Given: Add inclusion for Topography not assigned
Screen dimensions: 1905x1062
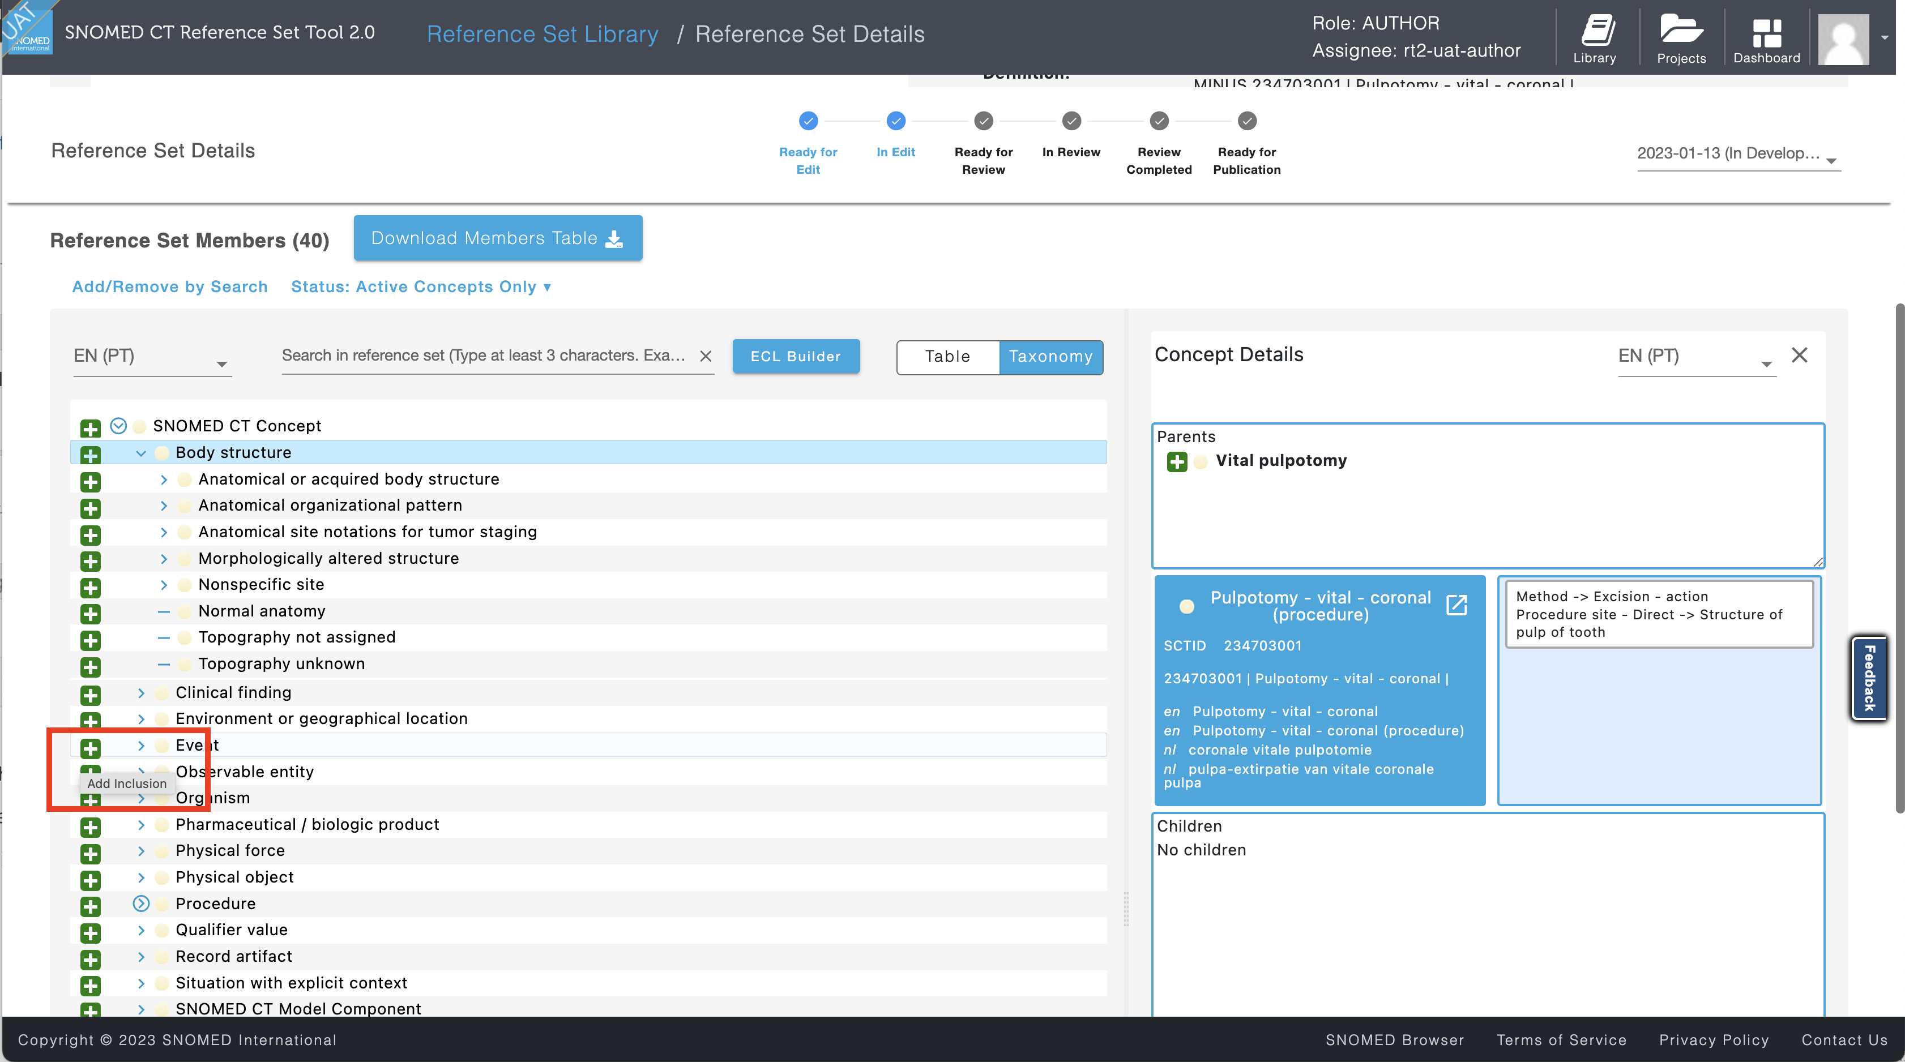Looking at the screenshot, I should point(90,640).
